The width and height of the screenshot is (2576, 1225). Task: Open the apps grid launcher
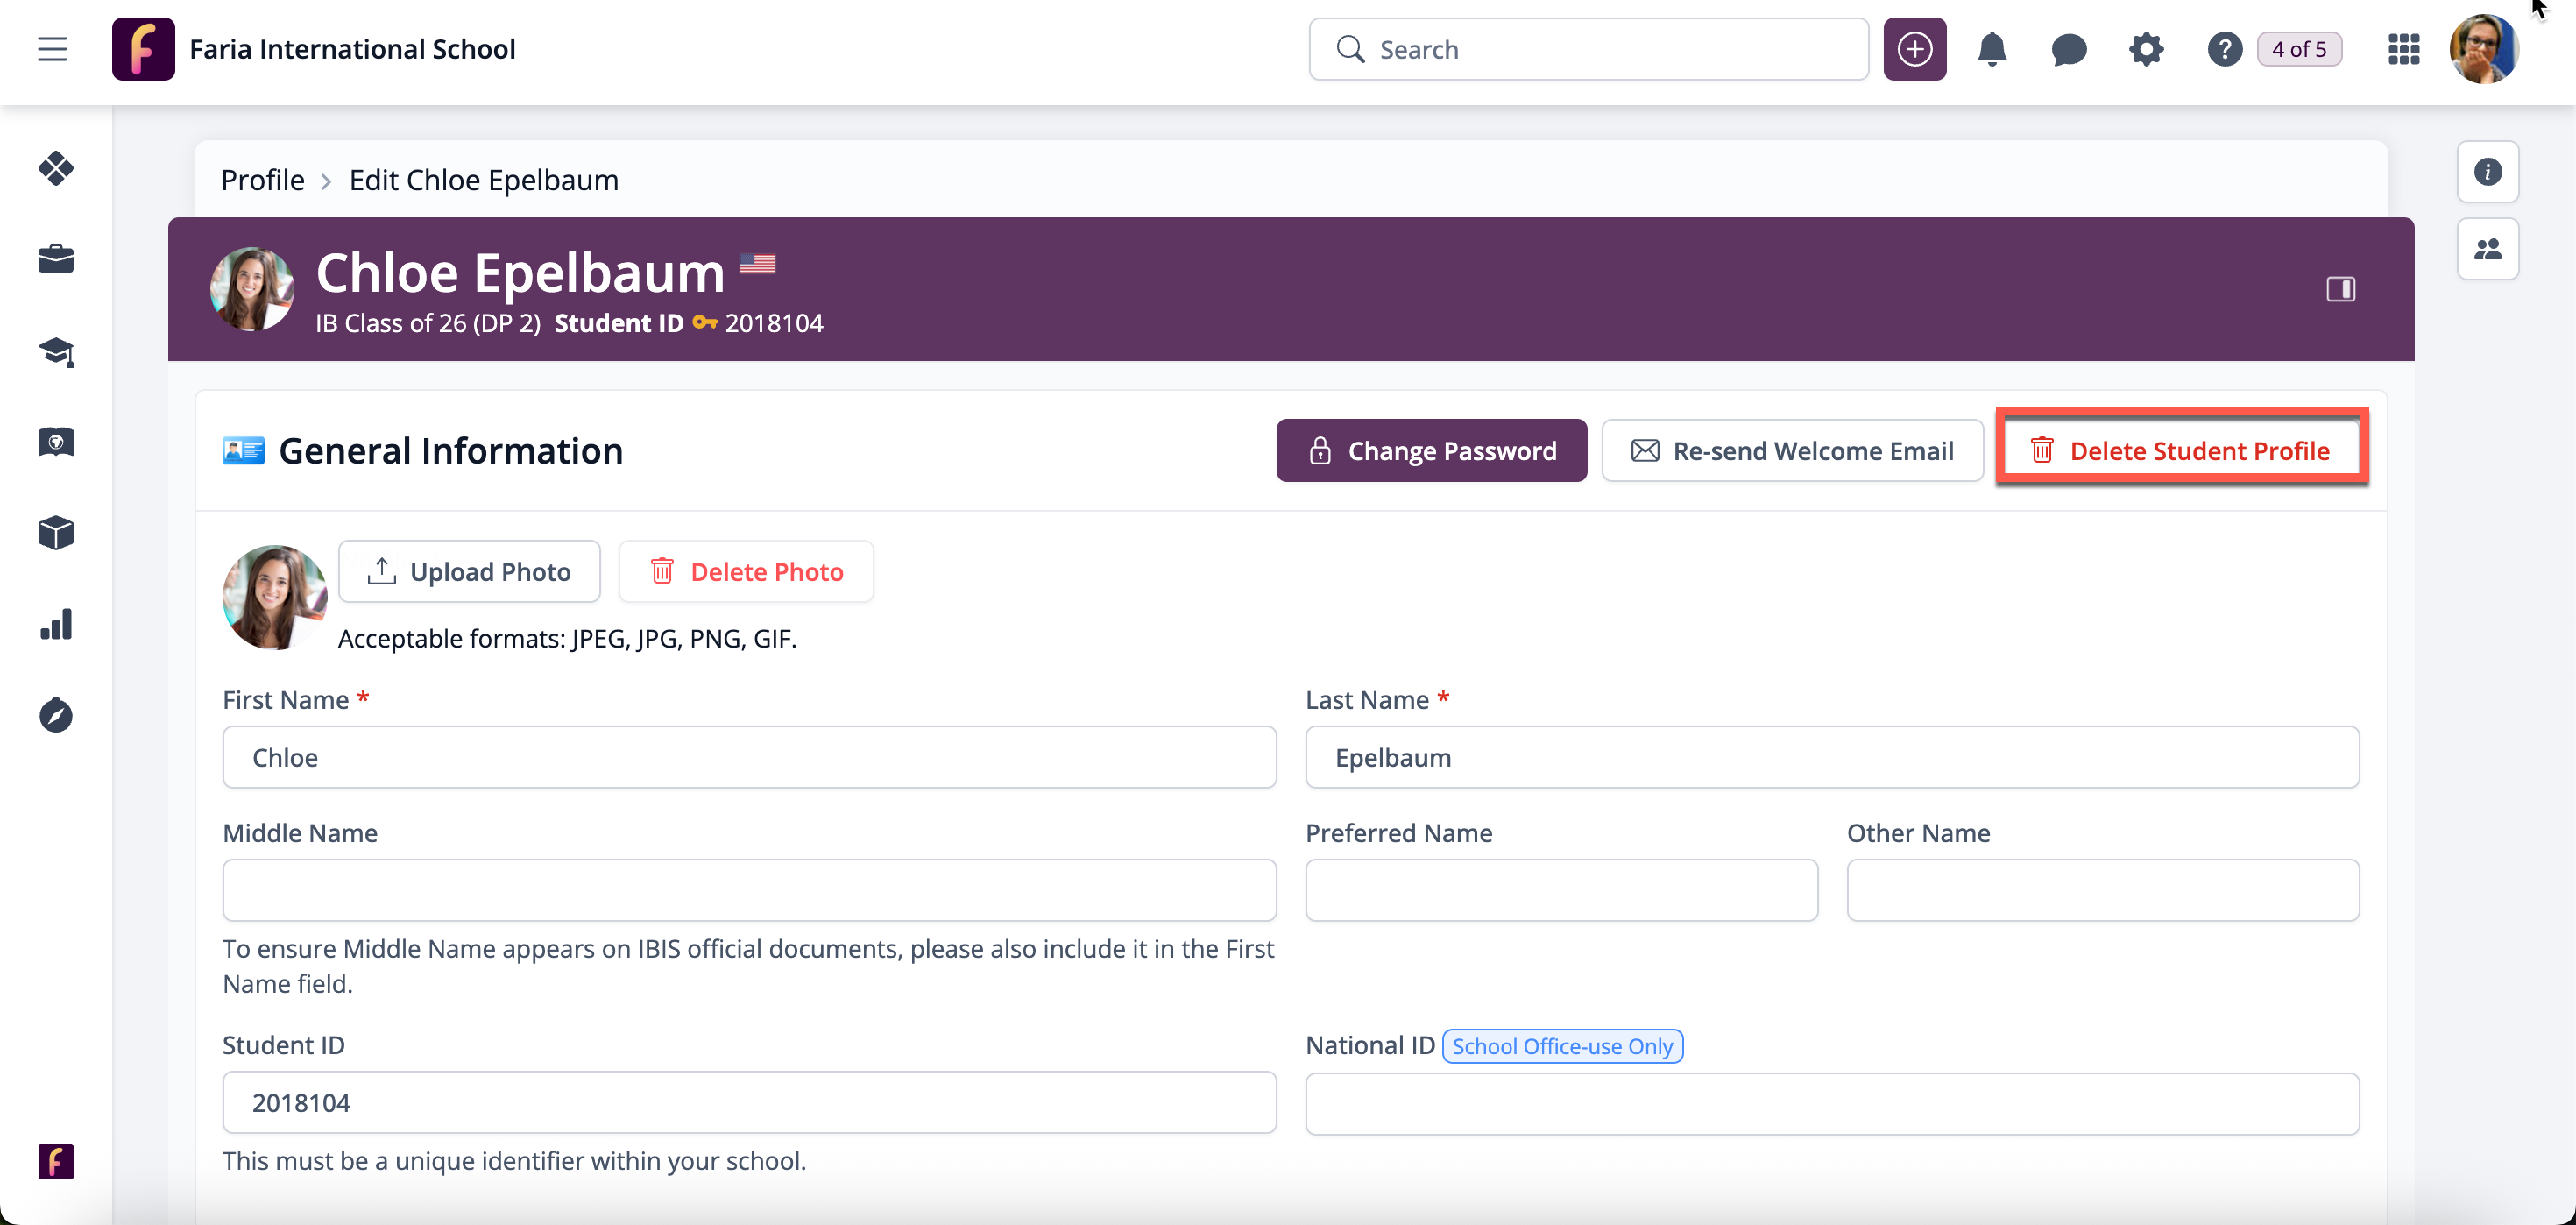tap(2403, 49)
